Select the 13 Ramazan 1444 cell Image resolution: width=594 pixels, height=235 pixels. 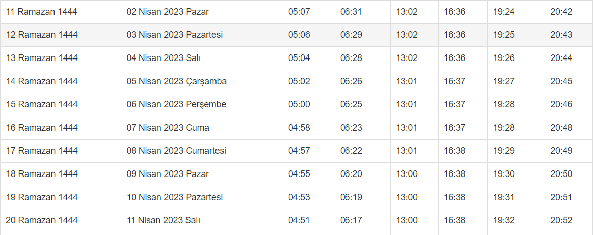(42, 58)
